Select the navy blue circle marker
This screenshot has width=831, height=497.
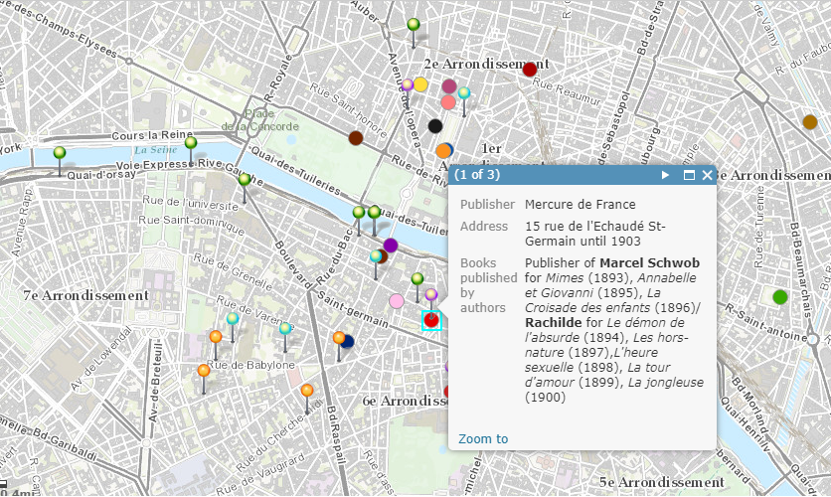[x=348, y=342]
